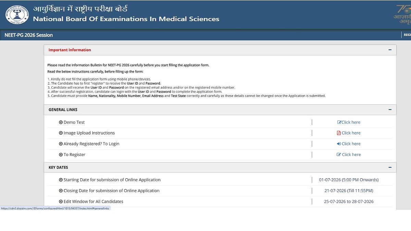
Task: Collapse the GENERAL LINKS section
Action: pos(390,110)
